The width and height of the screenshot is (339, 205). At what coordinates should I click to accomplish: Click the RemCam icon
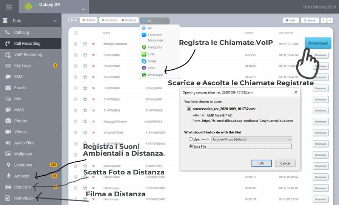(8, 187)
